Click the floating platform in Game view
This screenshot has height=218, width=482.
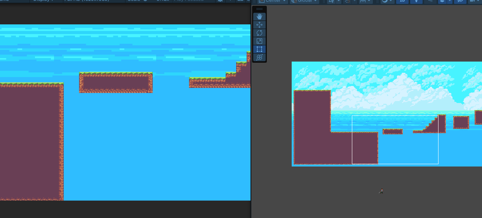click(116, 82)
